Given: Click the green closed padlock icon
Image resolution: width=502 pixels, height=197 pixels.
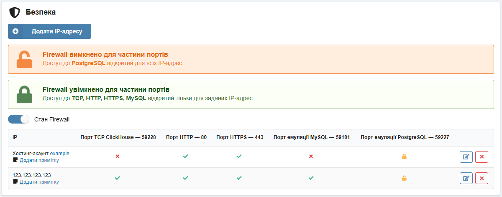Looking at the screenshot, I should [x=24, y=94].
